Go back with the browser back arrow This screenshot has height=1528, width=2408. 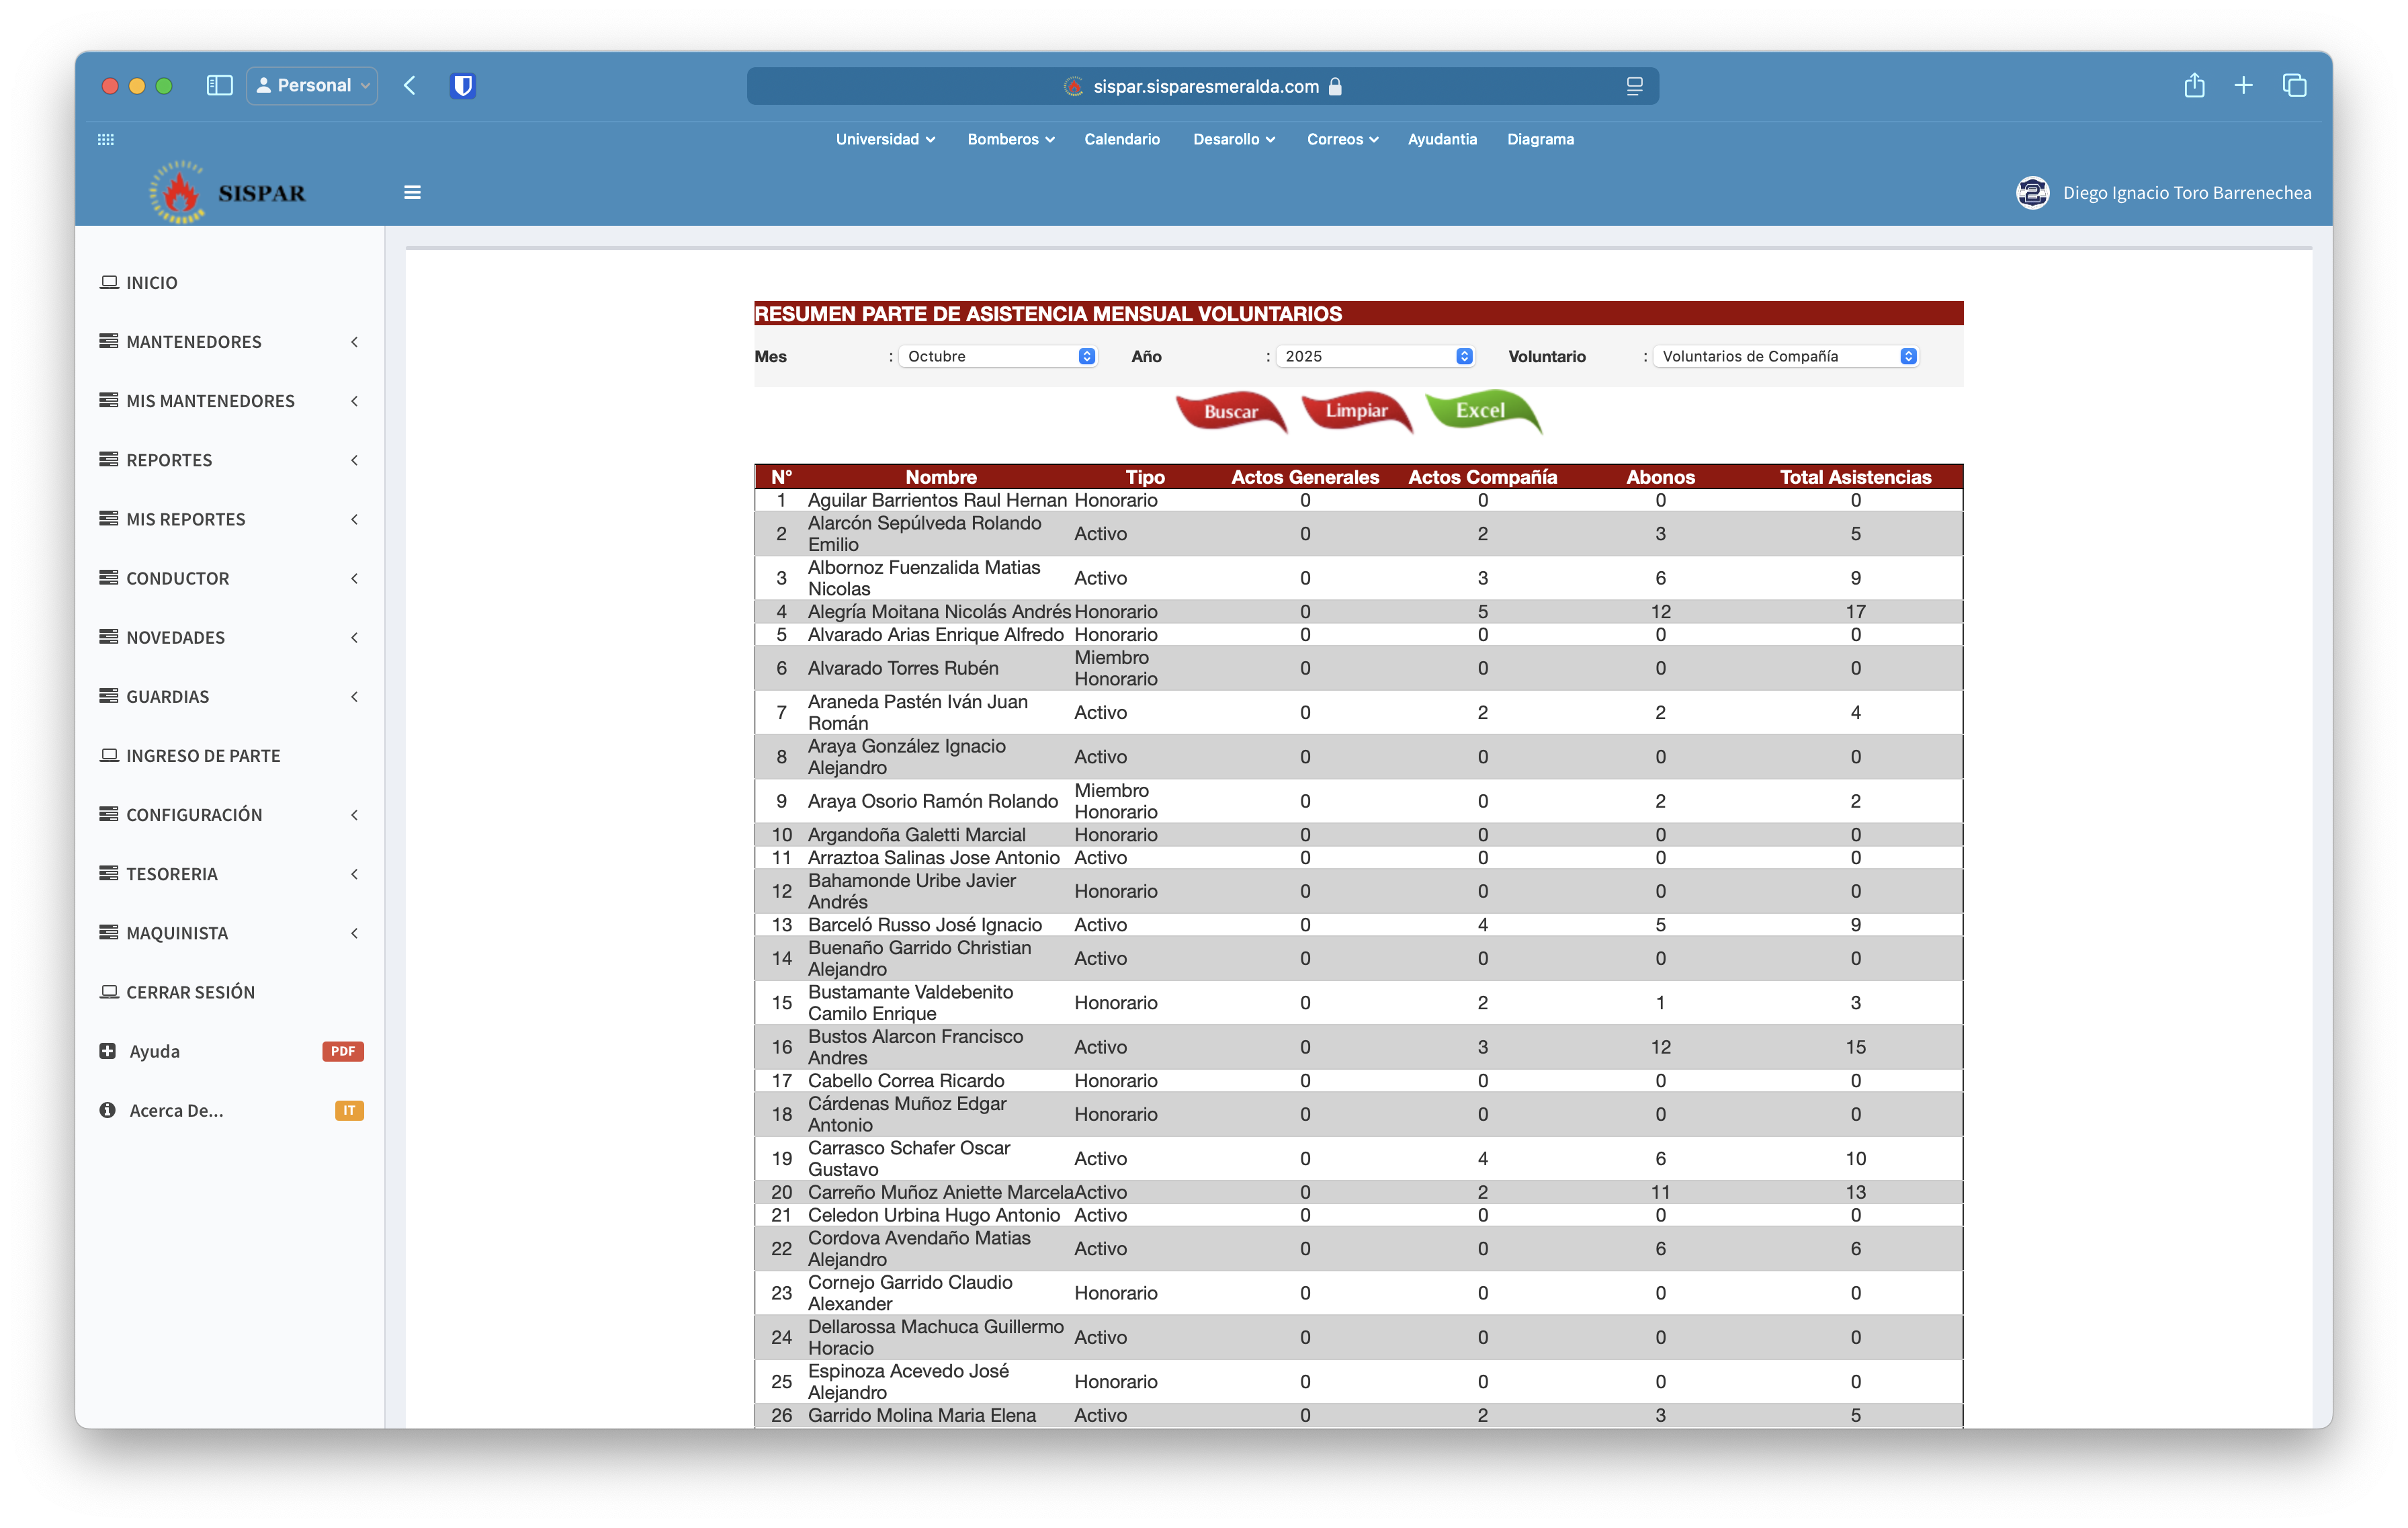click(410, 86)
